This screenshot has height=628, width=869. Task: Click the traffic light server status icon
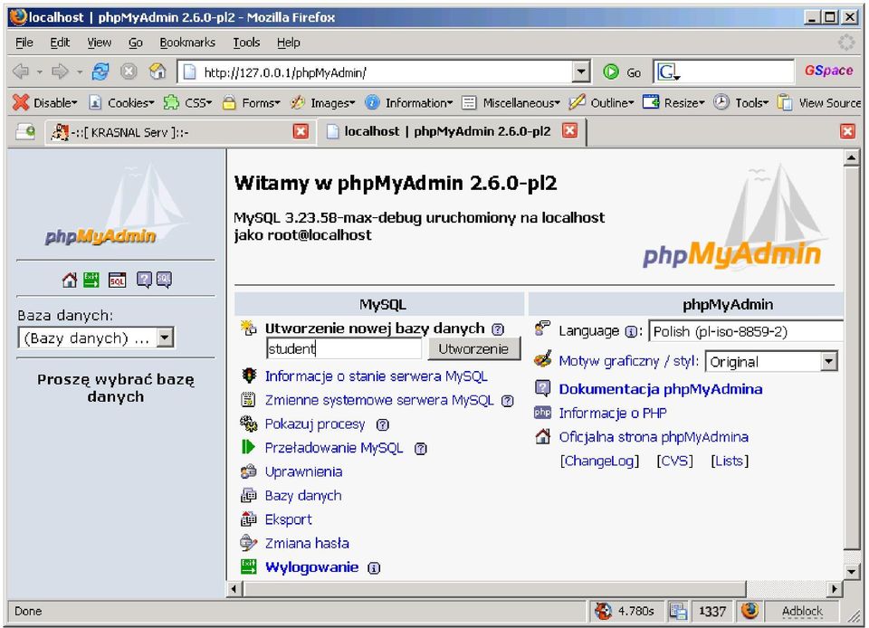click(x=248, y=376)
